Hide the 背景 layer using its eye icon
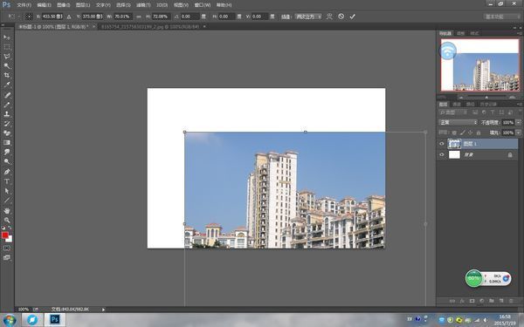This screenshot has height=327, width=524. pyautogui.click(x=442, y=155)
